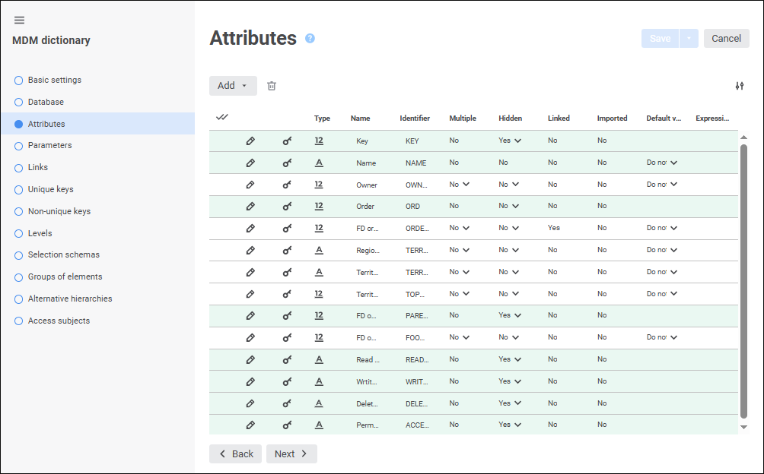Viewport: 764px width, 474px height.
Task: Click the key icon in the Name row
Action: coord(287,163)
